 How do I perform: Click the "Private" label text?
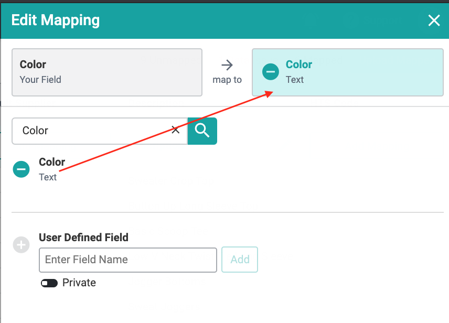pyautogui.click(x=79, y=283)
